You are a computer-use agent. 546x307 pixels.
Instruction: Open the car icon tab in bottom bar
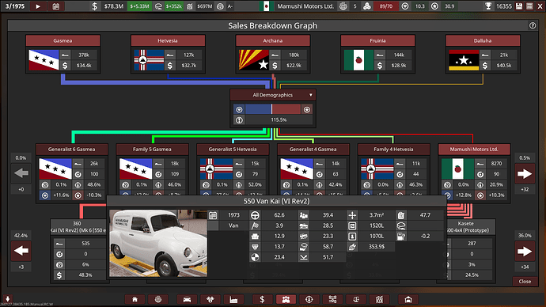[x=187, y=299]
